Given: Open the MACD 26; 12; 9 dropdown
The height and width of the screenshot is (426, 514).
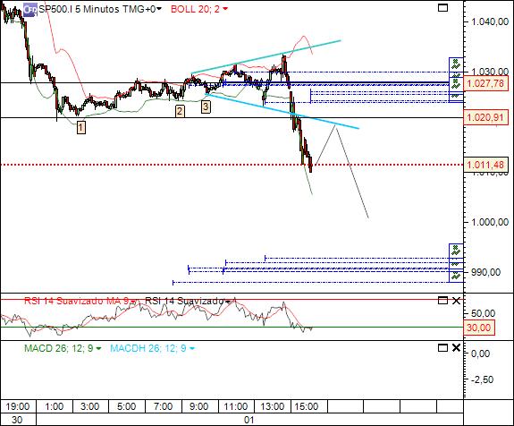Looking at the screenshot, I should pos(98,348).
